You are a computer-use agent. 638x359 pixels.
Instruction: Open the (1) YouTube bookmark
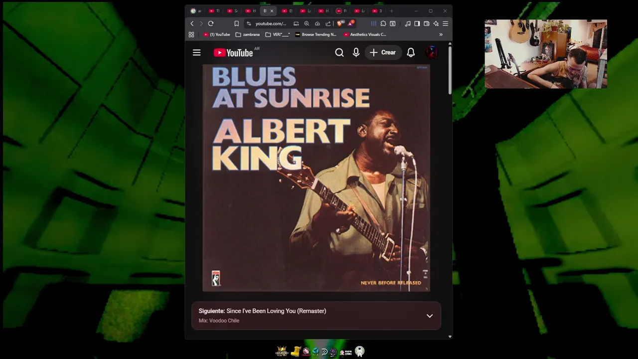[217, 34]
